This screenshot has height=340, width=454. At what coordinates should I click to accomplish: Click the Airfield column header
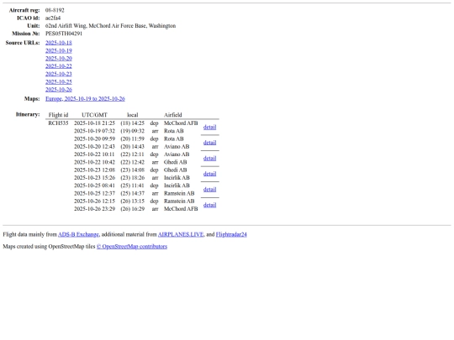173,115
